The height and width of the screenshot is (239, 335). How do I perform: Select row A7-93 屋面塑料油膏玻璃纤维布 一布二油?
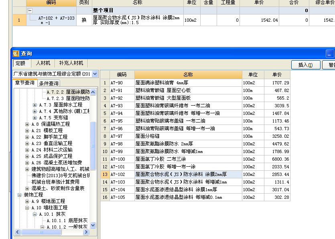pos(195,106)
